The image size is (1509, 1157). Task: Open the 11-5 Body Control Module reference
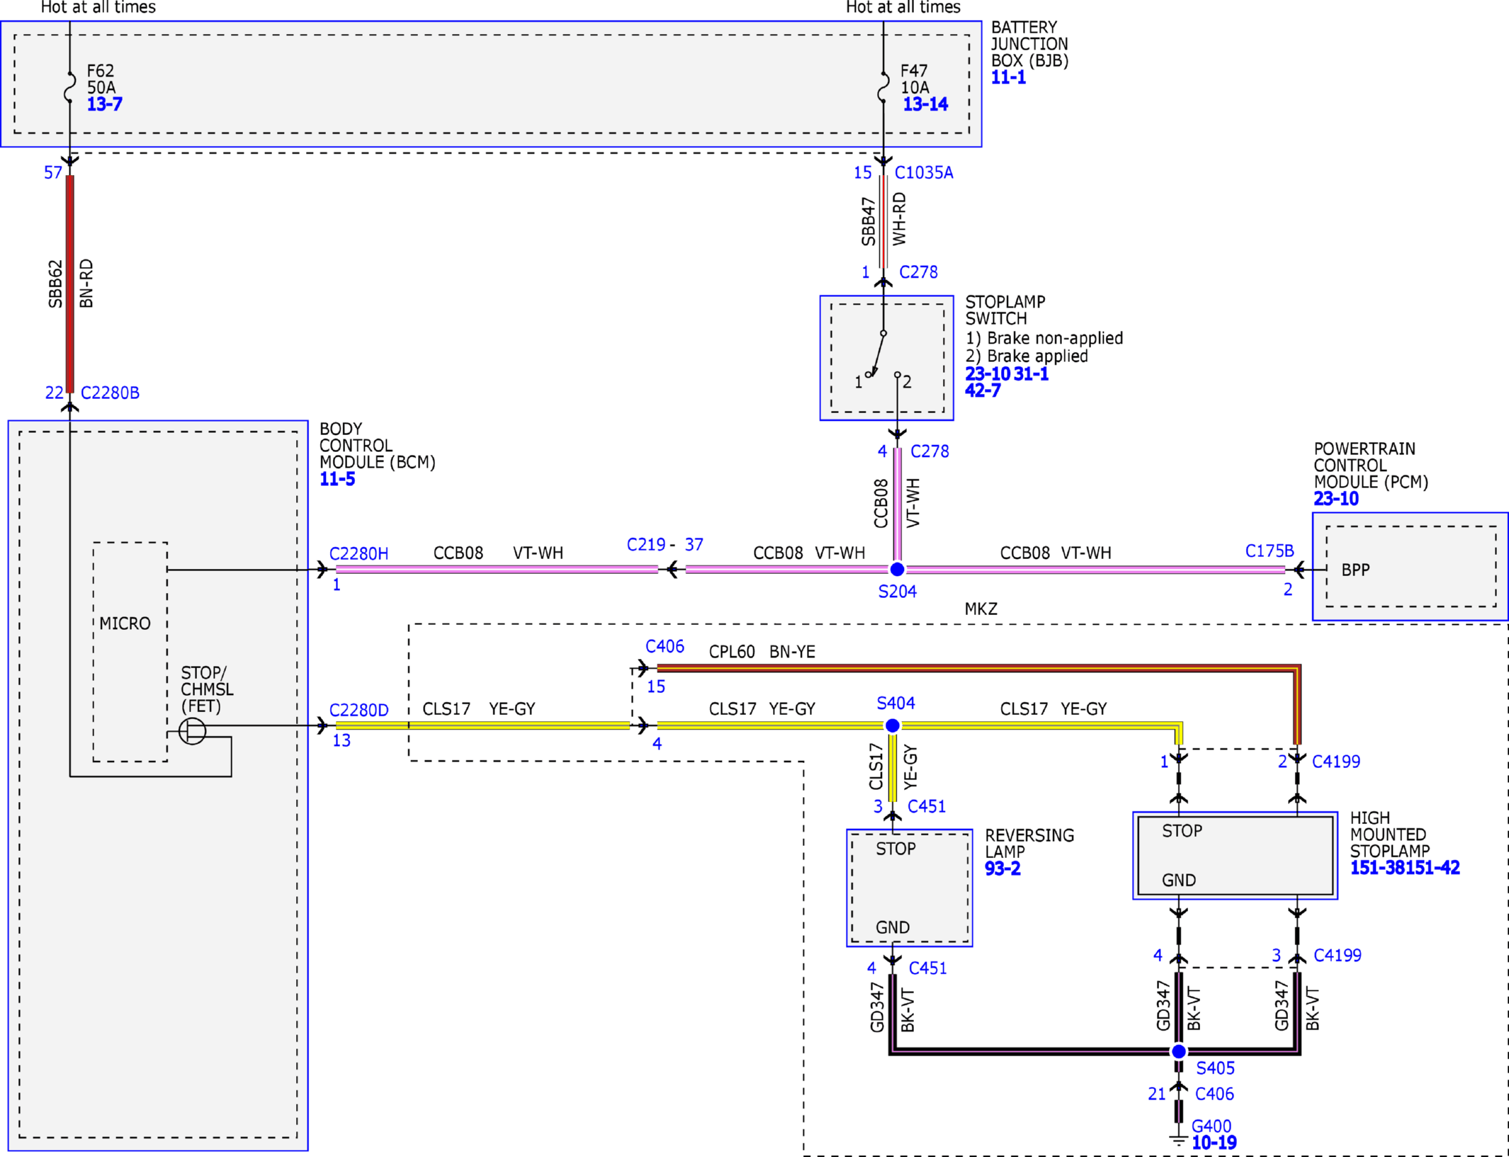[337, 479]
